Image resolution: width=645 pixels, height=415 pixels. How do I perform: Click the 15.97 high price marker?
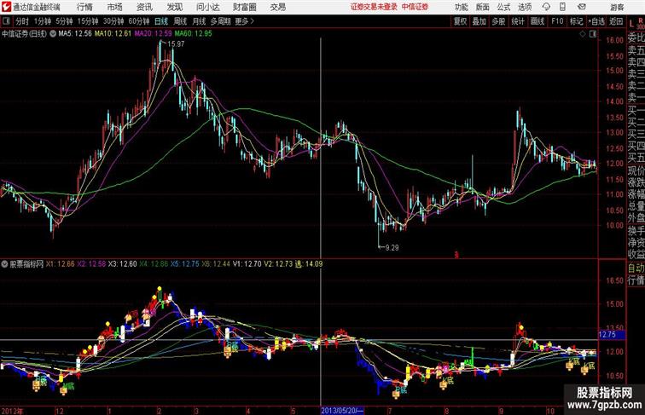point(176,44)
